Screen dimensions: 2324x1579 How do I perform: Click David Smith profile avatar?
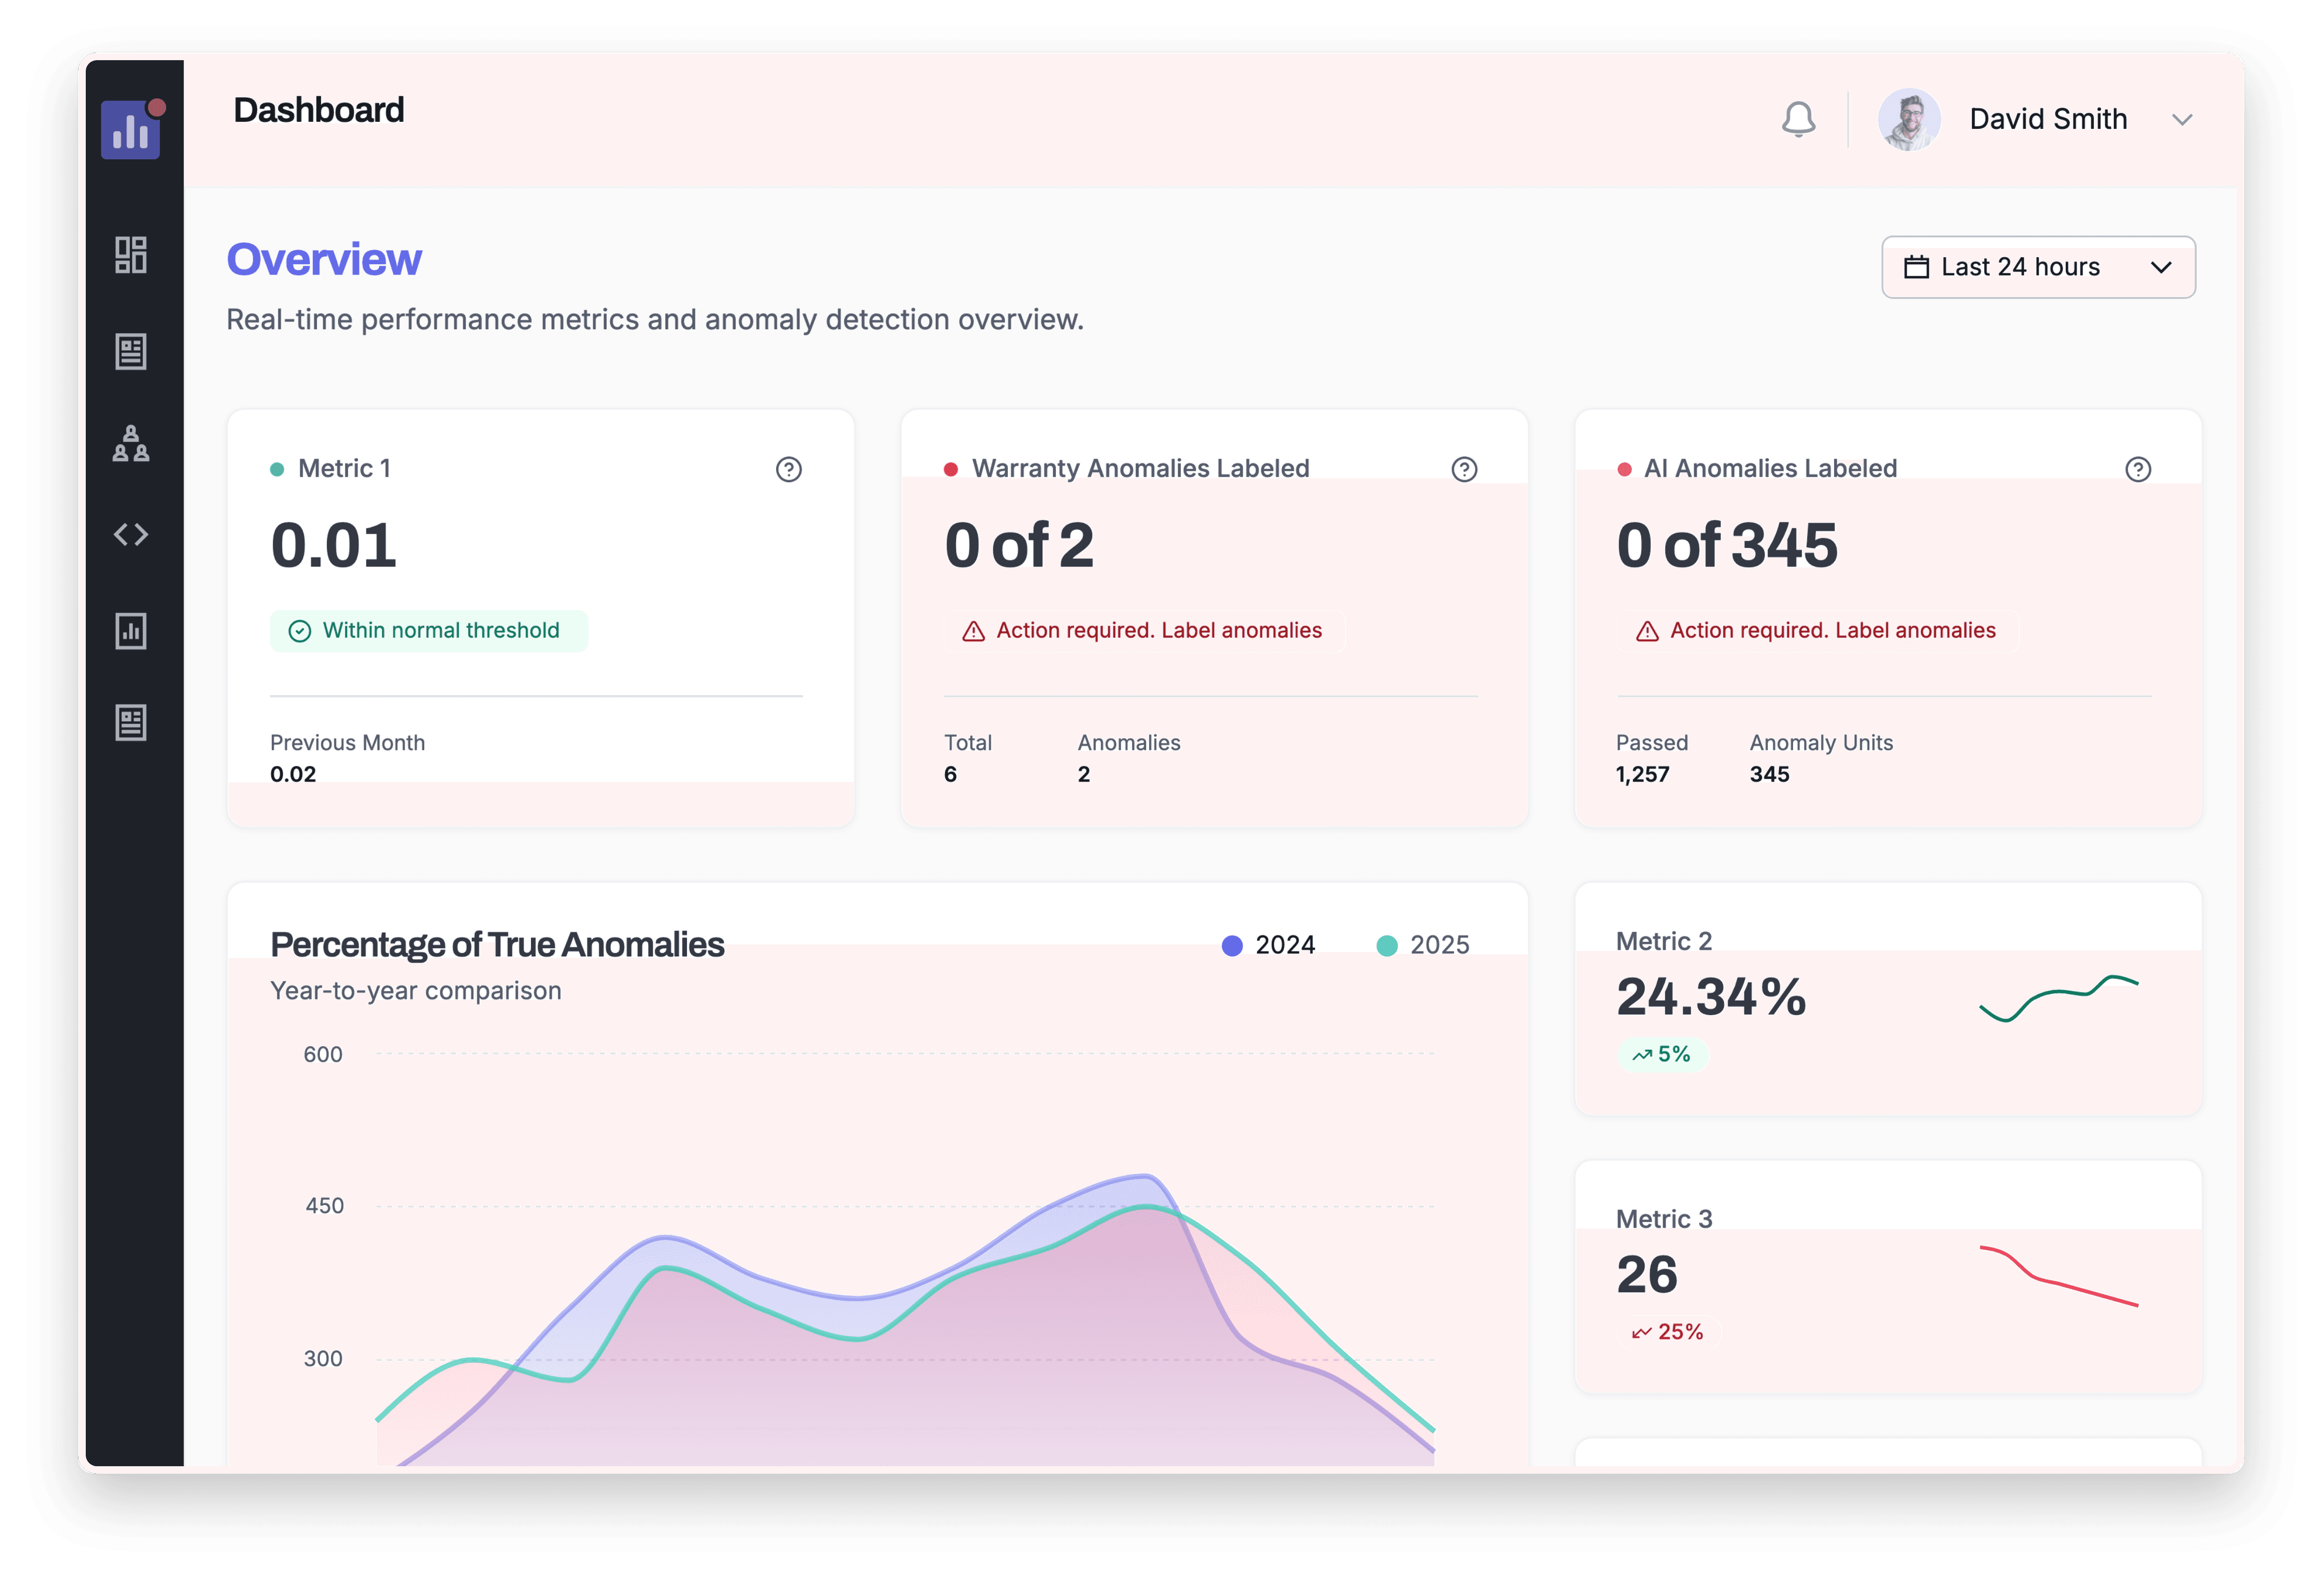[1908, 120]
